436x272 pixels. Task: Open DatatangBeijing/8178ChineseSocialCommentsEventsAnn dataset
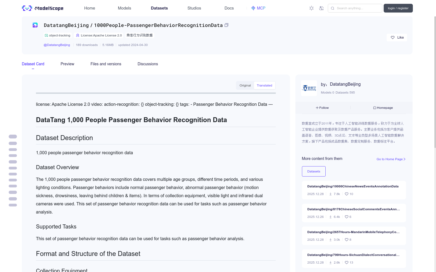[354, 213]
